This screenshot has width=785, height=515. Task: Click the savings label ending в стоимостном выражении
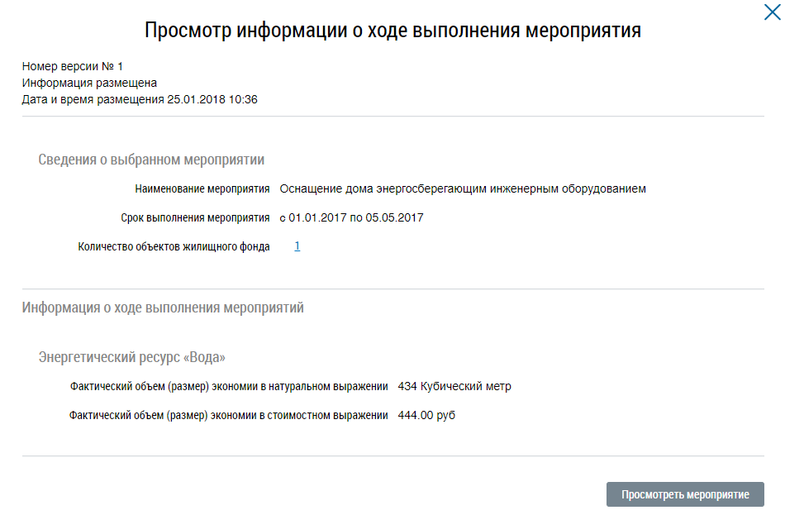point(228,415)
